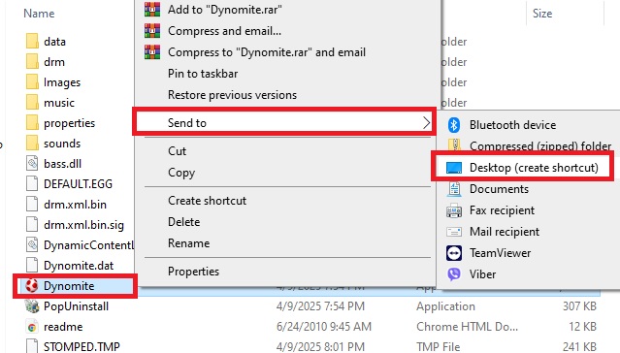Click the WinRAR icon beside Add to "Dynomite.rar"
The image size is (620, 353).
[x=152, y=9]
